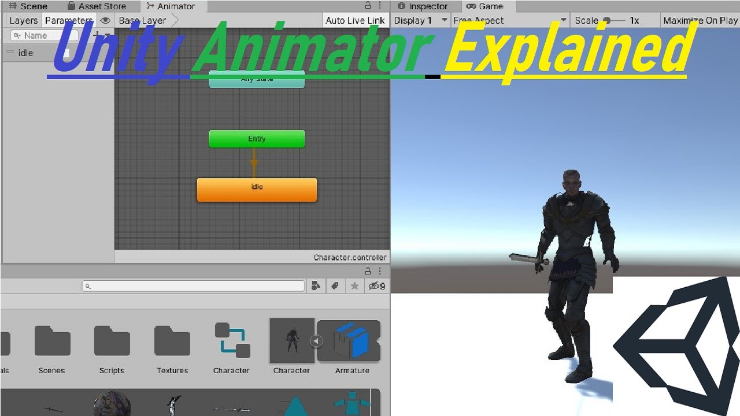
Task: Select the Game tab
Action: pyautogui.click(x=485, y=6)
